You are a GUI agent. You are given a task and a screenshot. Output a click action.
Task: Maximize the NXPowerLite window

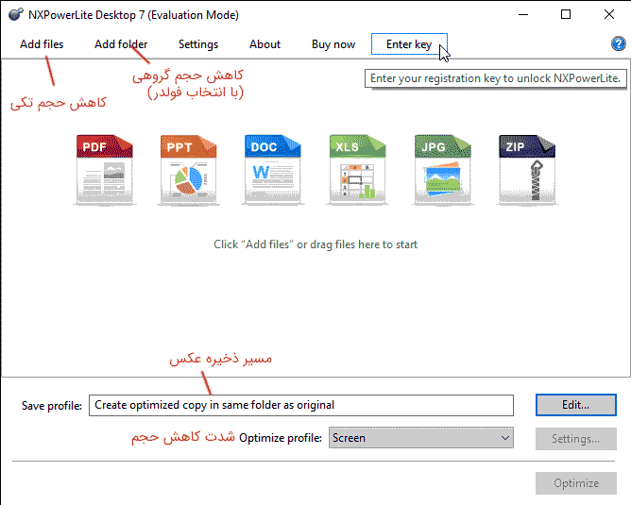click(566, 14)
